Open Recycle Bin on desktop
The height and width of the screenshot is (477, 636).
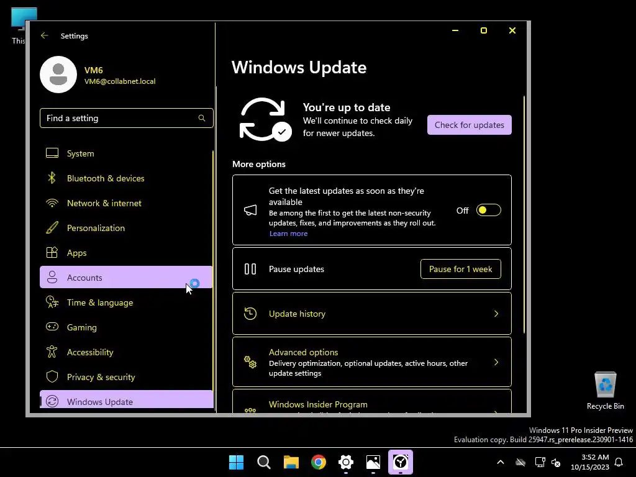(605, 391)
